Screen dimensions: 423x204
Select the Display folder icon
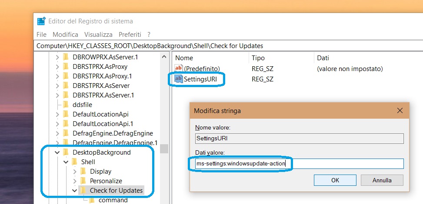[x=83, y=172]
